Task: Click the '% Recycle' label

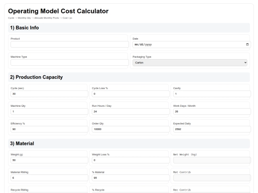Action: (x=98, y=190)
